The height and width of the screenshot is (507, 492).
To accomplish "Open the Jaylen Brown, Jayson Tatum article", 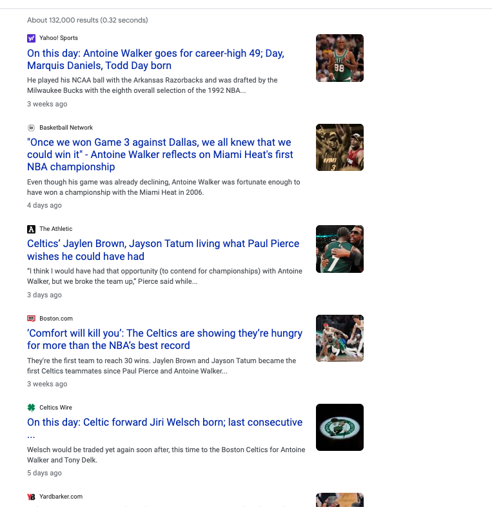I will tap(163, 250).
